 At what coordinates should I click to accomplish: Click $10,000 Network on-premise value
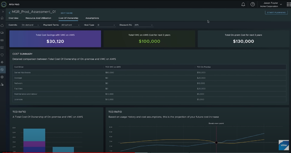coord(201,83)
